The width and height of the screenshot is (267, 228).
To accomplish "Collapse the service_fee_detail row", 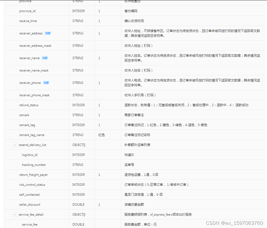I will point(15,215).
